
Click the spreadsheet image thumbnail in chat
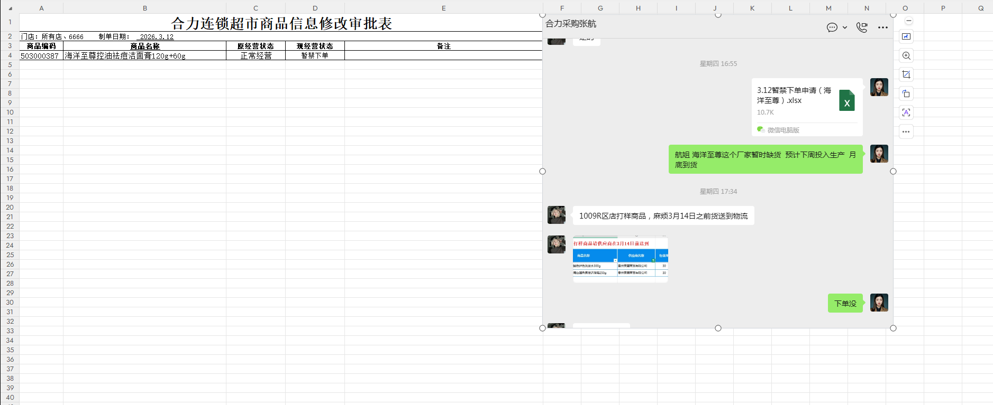620,259
